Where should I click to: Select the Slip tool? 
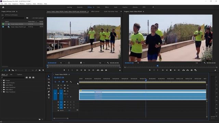coord(49,88)
